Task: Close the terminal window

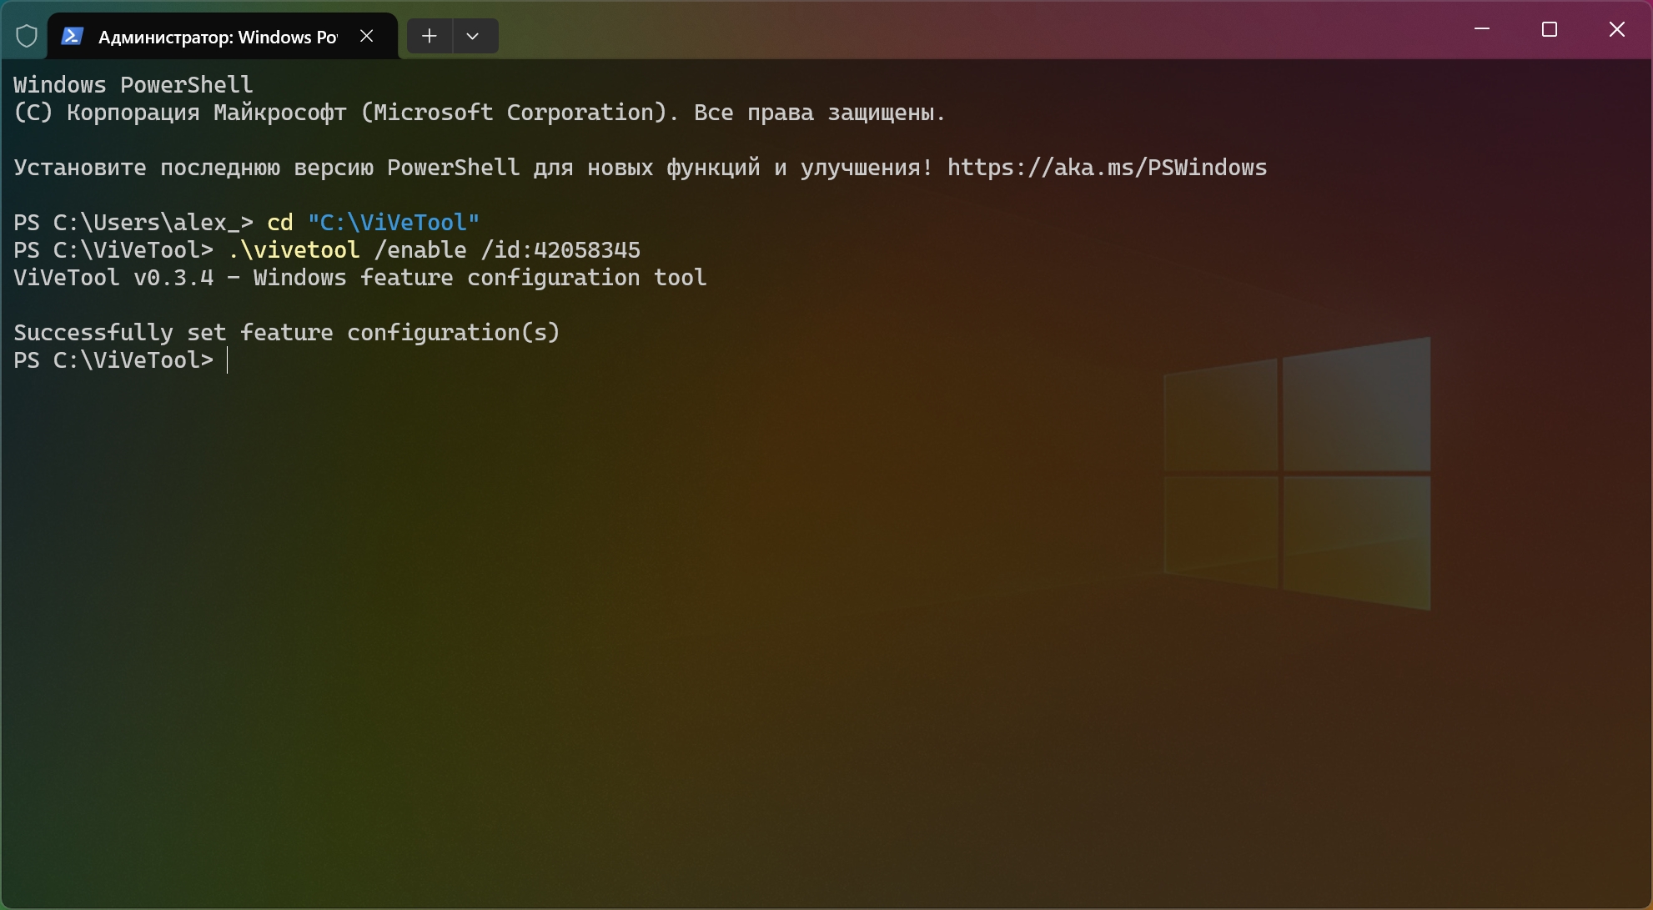Action: point(1617,29)
